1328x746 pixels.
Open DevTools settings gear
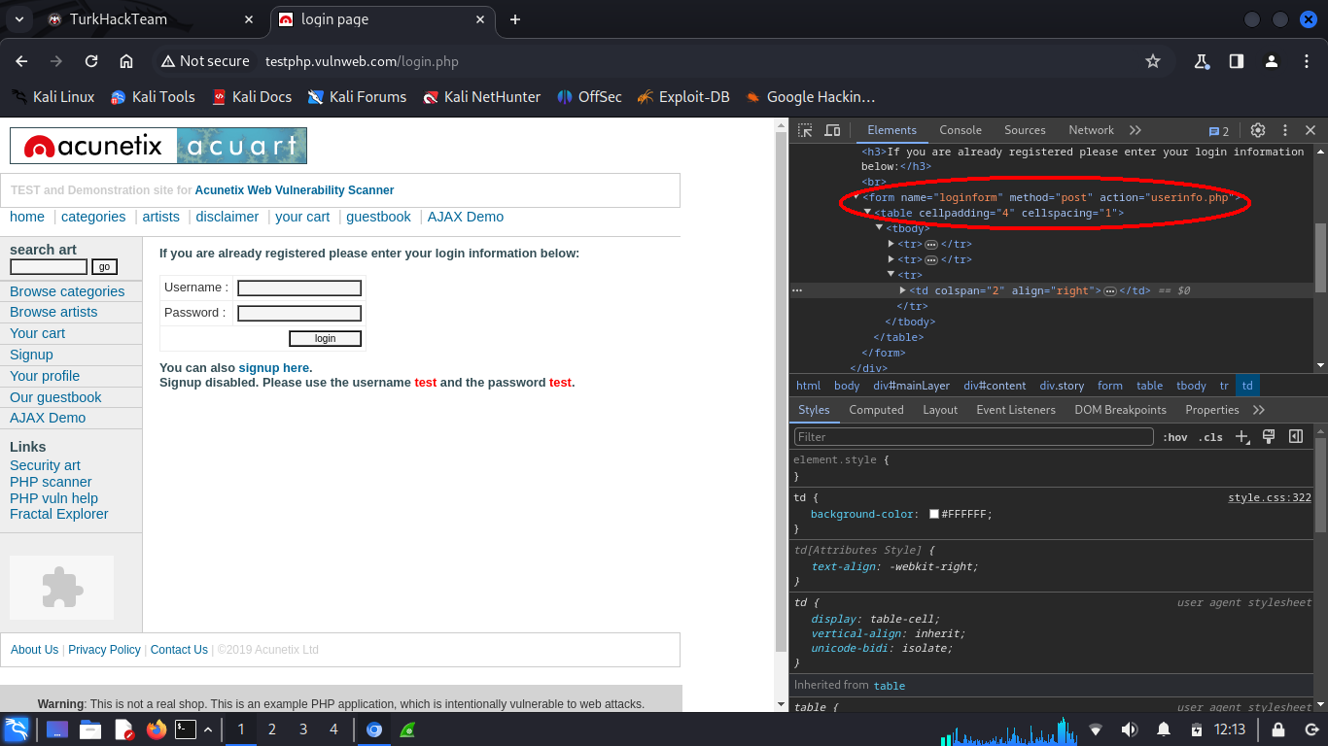pyautogui.click(x=1258, y=130)
